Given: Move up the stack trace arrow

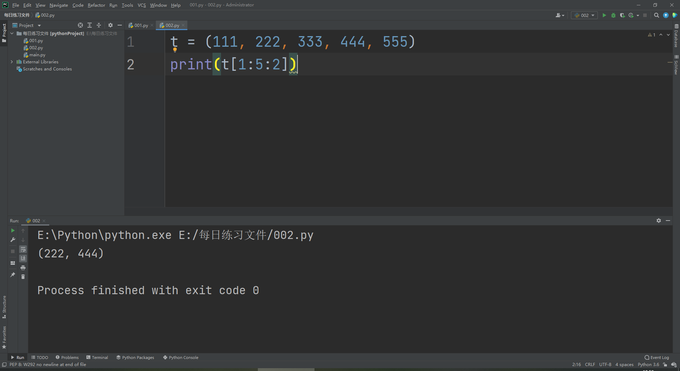Looking at the screenshot, I should (23, 230).
